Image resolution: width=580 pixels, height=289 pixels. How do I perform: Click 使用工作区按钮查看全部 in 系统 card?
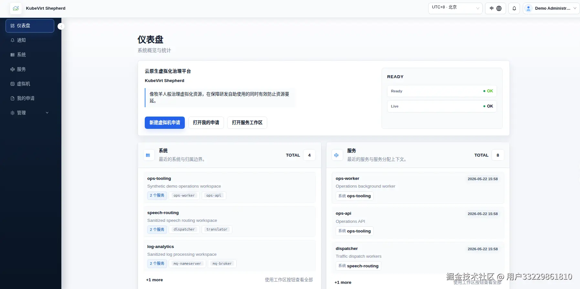tap(289, 280)
